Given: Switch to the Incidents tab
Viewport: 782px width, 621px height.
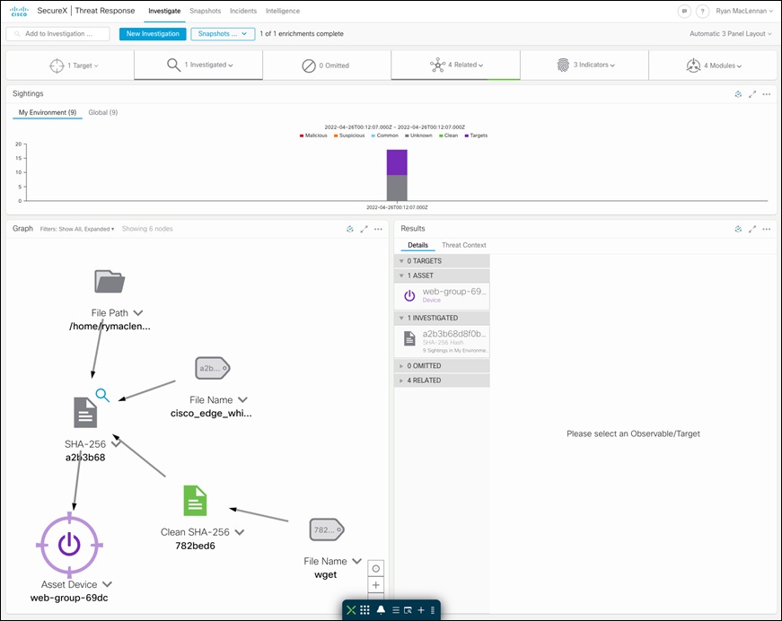Looking at the screenshot, I should 243,11.
